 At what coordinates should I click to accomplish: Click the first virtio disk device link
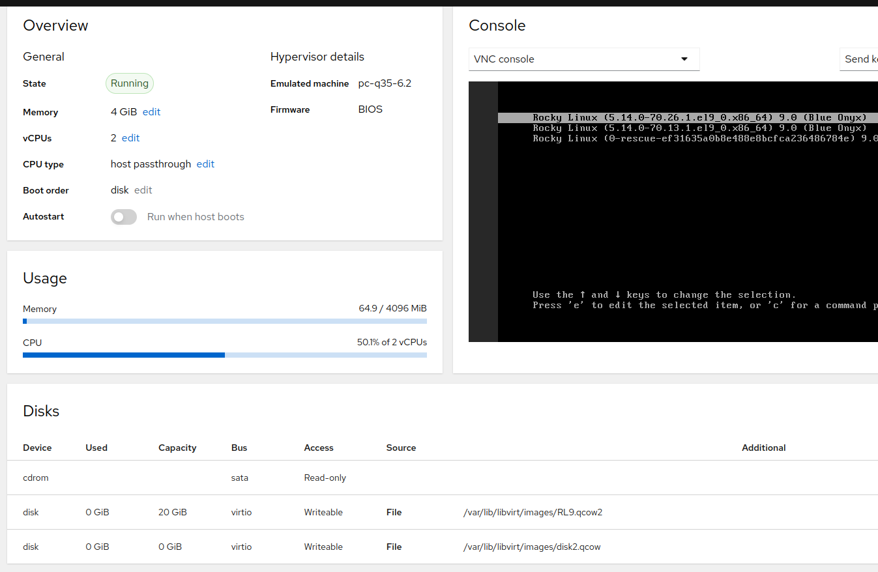[31, 512]
